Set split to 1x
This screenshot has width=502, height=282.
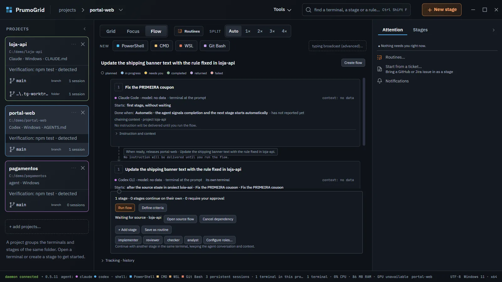point(248,31)
